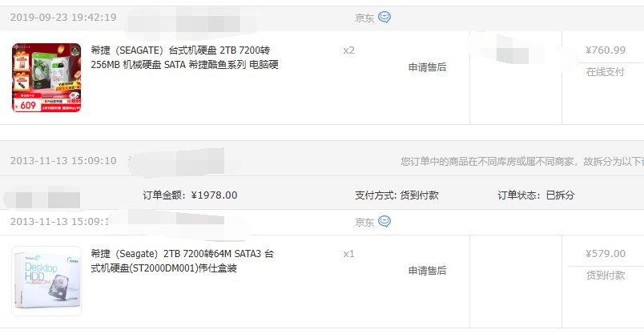The image size is (644, 334).
Task: Click the x2 quantity of the 2019 order
Action: tap(348, 50)
